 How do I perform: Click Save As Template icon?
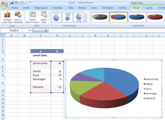click(x=18, y=17)
